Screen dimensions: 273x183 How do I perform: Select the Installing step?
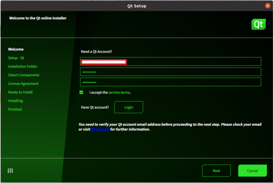coord(15,101)
